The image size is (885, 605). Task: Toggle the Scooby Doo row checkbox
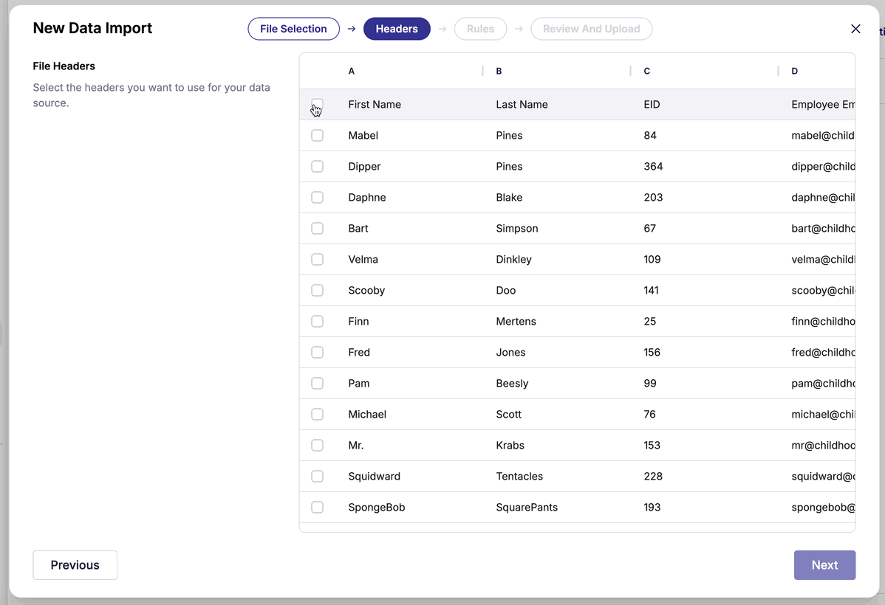(317, 291)
